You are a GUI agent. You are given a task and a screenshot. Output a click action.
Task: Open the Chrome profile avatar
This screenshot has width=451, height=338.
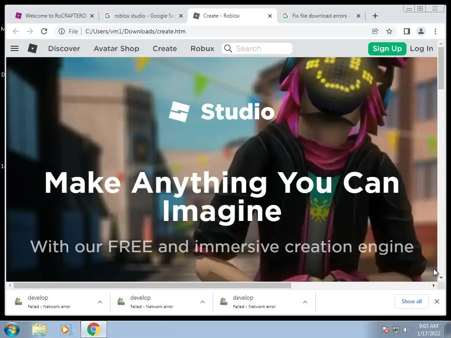421,31
